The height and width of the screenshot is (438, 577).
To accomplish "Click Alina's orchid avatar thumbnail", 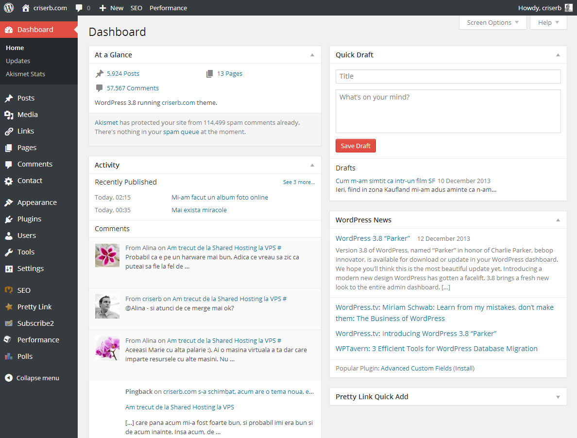I will click(107, 348).
